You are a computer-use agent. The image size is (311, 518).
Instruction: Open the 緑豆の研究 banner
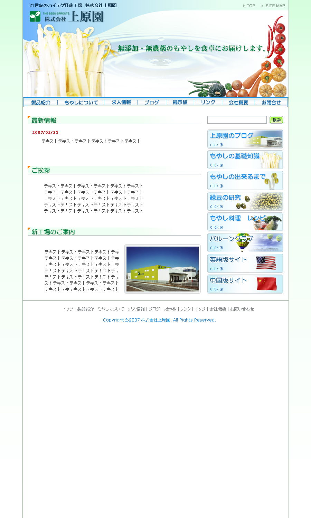pos(245,201)
